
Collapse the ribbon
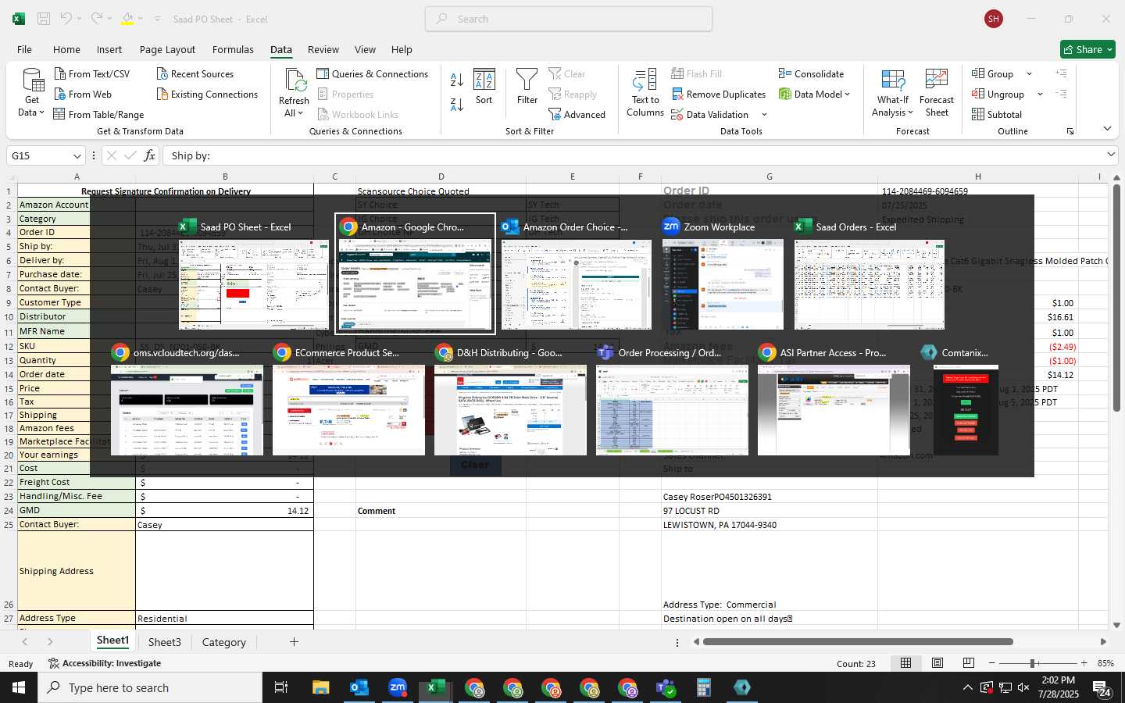1107,128
